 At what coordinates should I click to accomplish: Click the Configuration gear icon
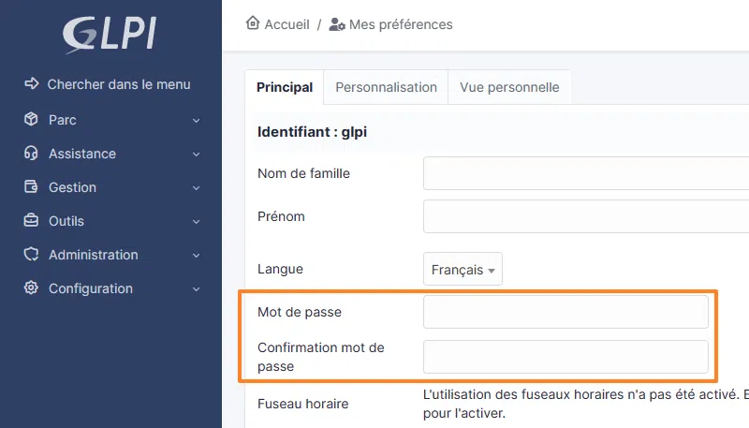[x=31, y=288]
